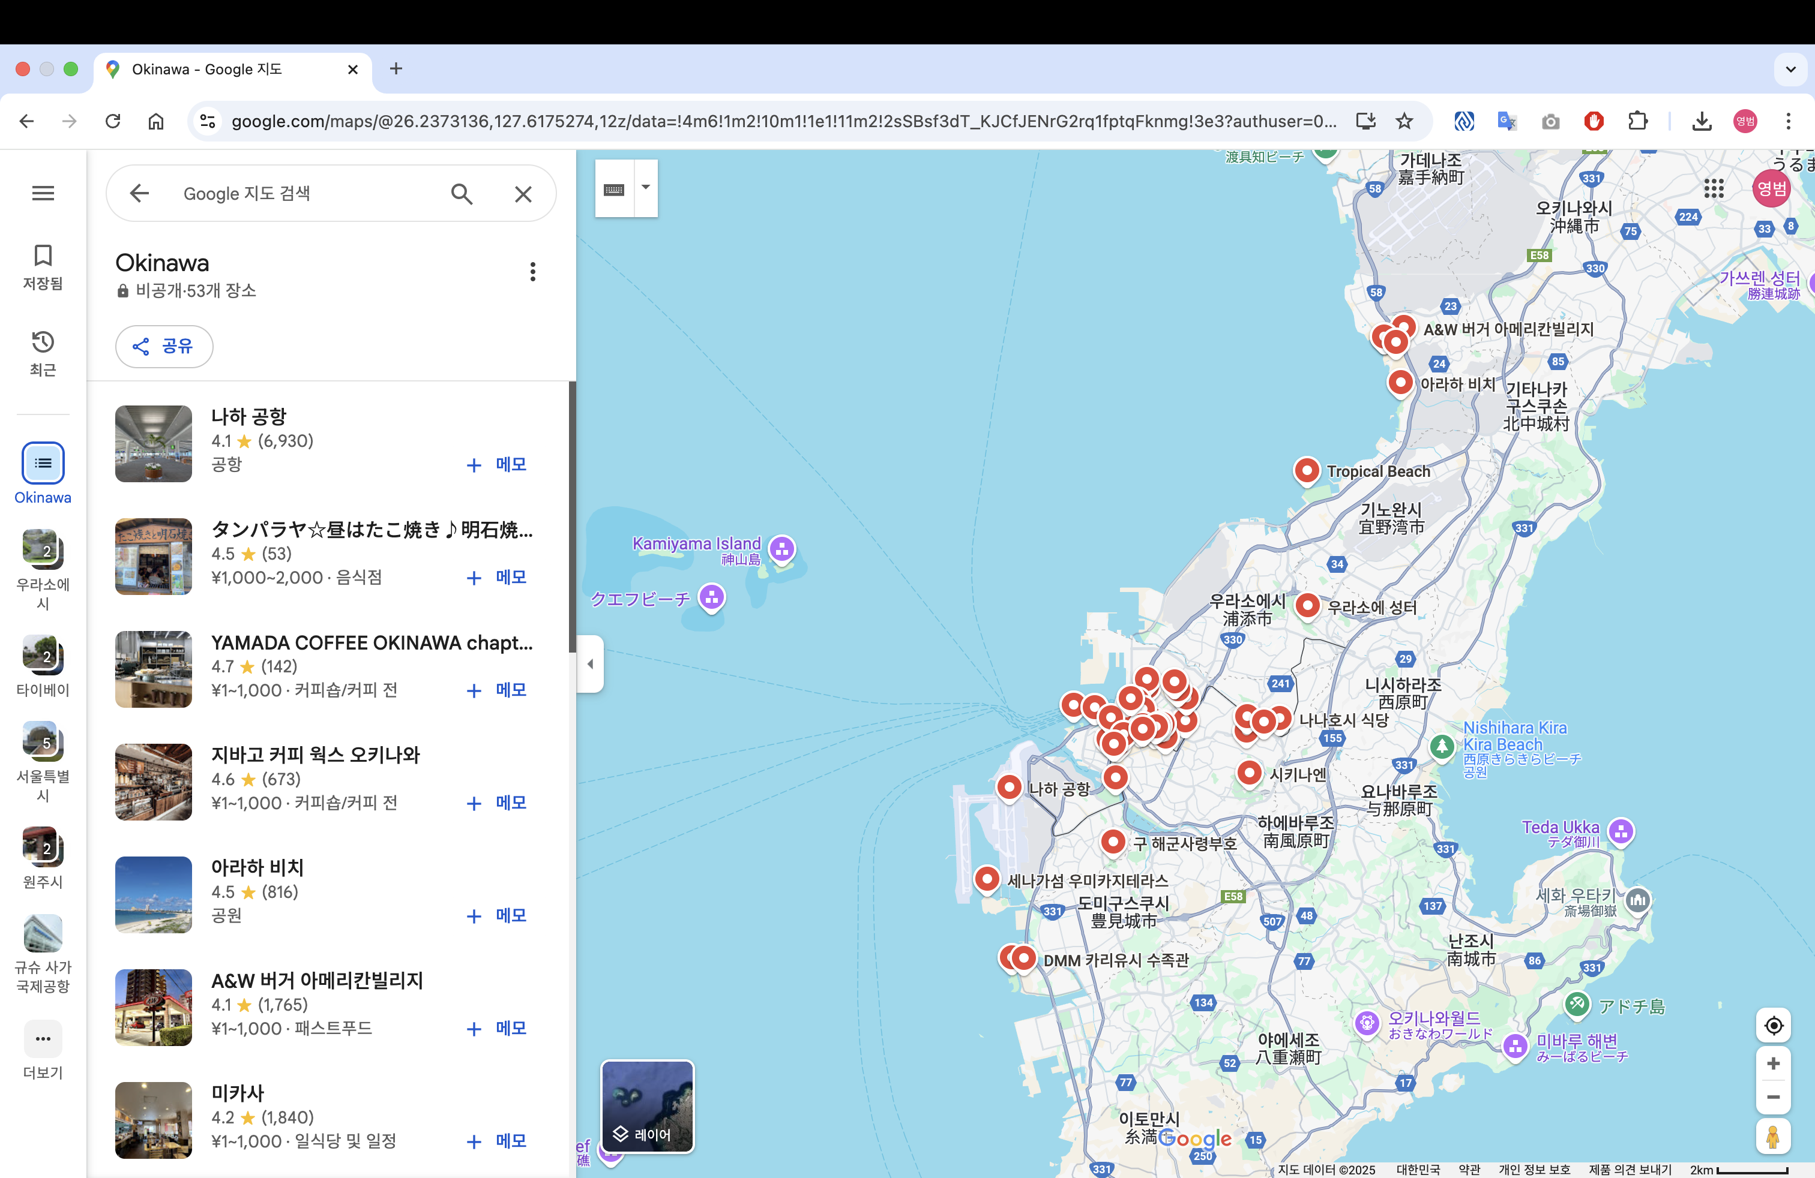Open the 약관 terms link
Image resolution: width=1815 pixels, height=1178 pixels.
[x=1469, y=1170]
